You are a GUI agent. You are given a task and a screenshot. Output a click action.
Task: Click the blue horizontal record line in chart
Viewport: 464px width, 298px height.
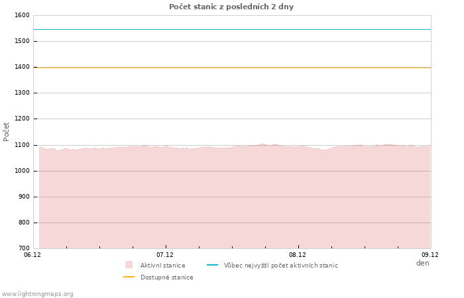[232, 29]
